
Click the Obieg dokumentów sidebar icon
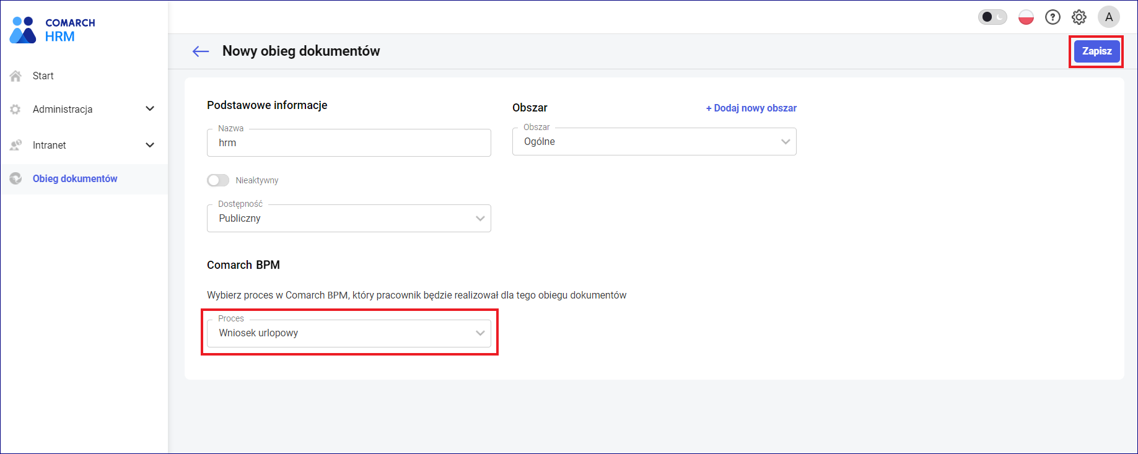[x=16, y=179]
